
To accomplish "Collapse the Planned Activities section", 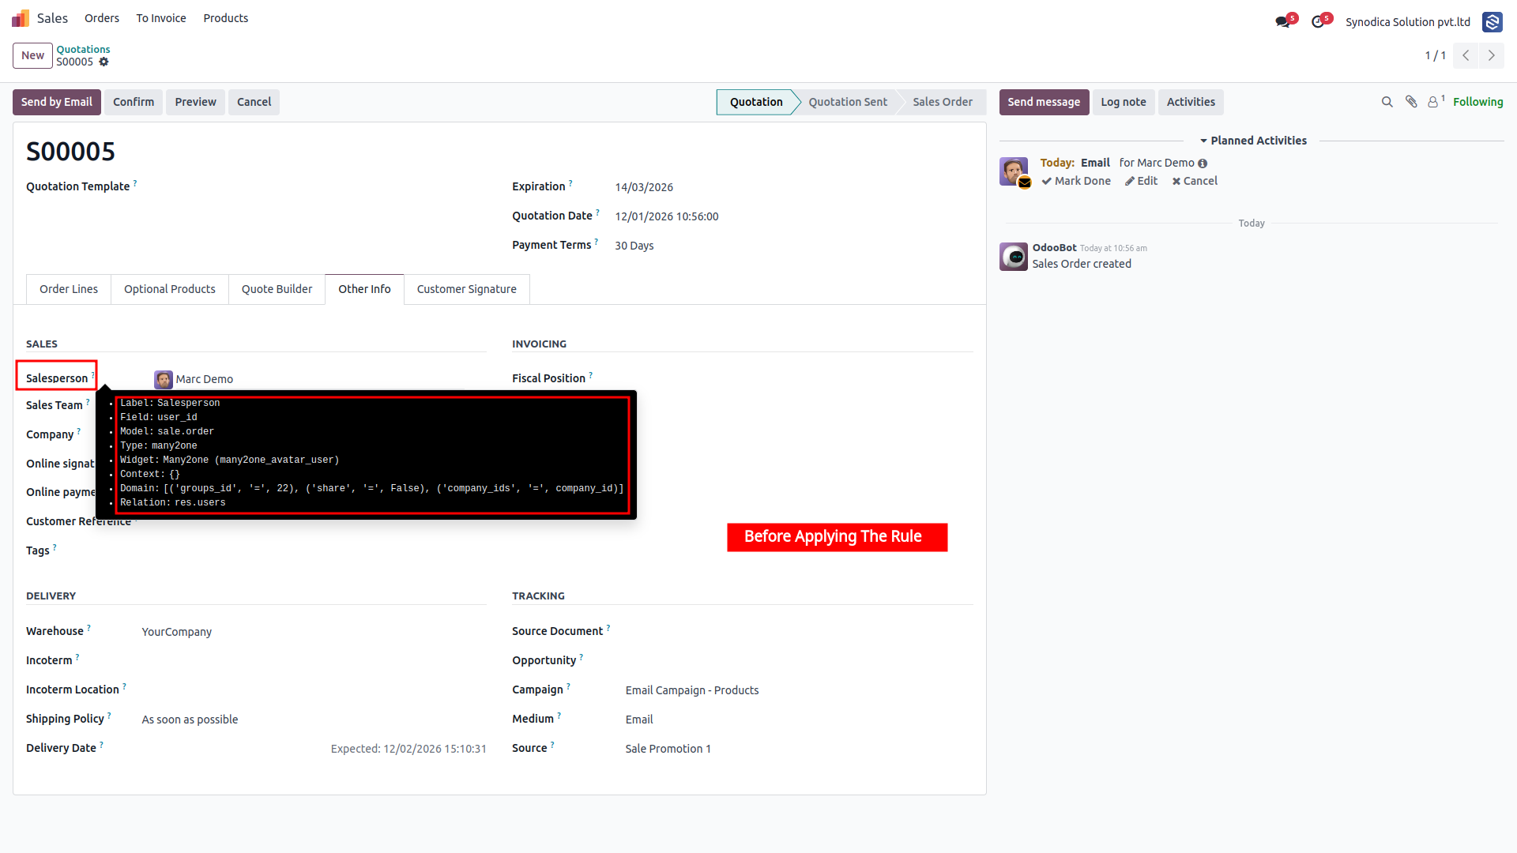I will tap(1253, 141).
